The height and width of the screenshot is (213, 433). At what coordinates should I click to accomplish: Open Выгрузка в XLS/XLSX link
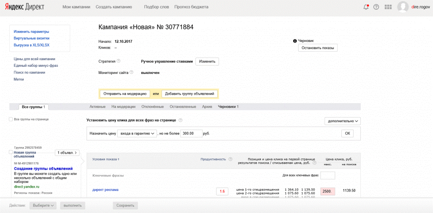coord(31,45)
